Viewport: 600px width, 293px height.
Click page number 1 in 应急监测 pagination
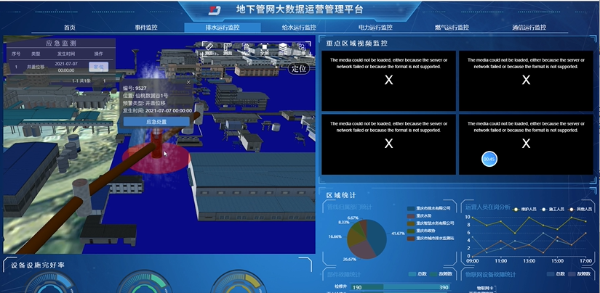point(105,81)
